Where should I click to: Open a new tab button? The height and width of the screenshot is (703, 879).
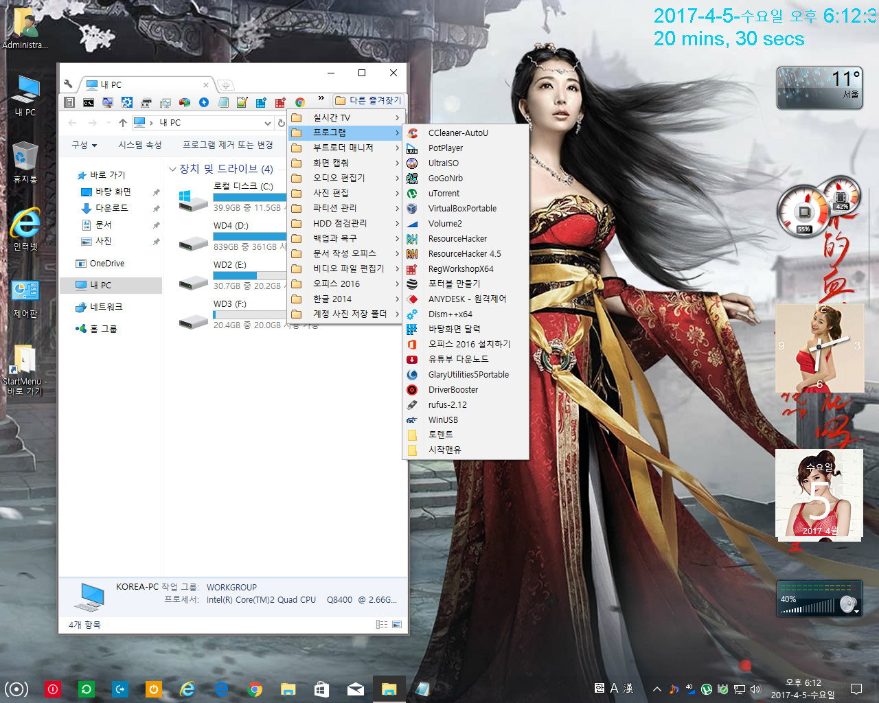225,85
